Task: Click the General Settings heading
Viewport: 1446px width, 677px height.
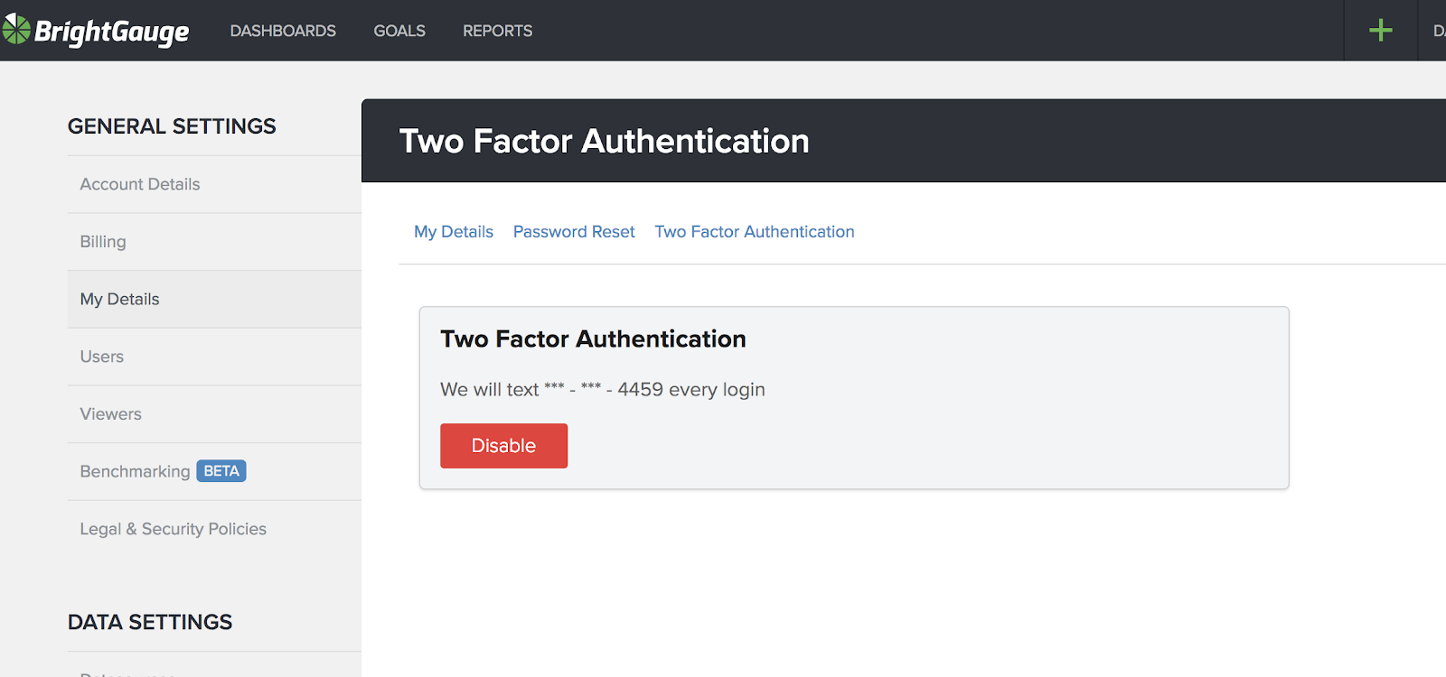Action: point(172,126)
